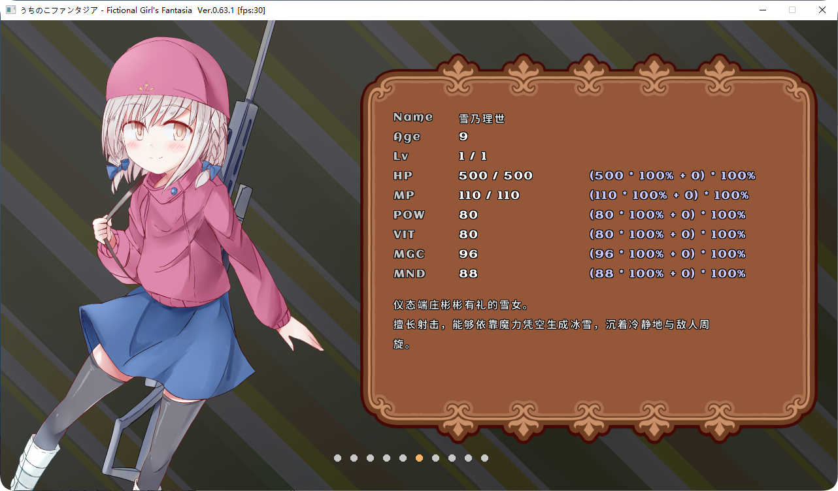This screenshot has width=838, height=491.
Task: Go to the second character page dot
Action: click(354, 458)
